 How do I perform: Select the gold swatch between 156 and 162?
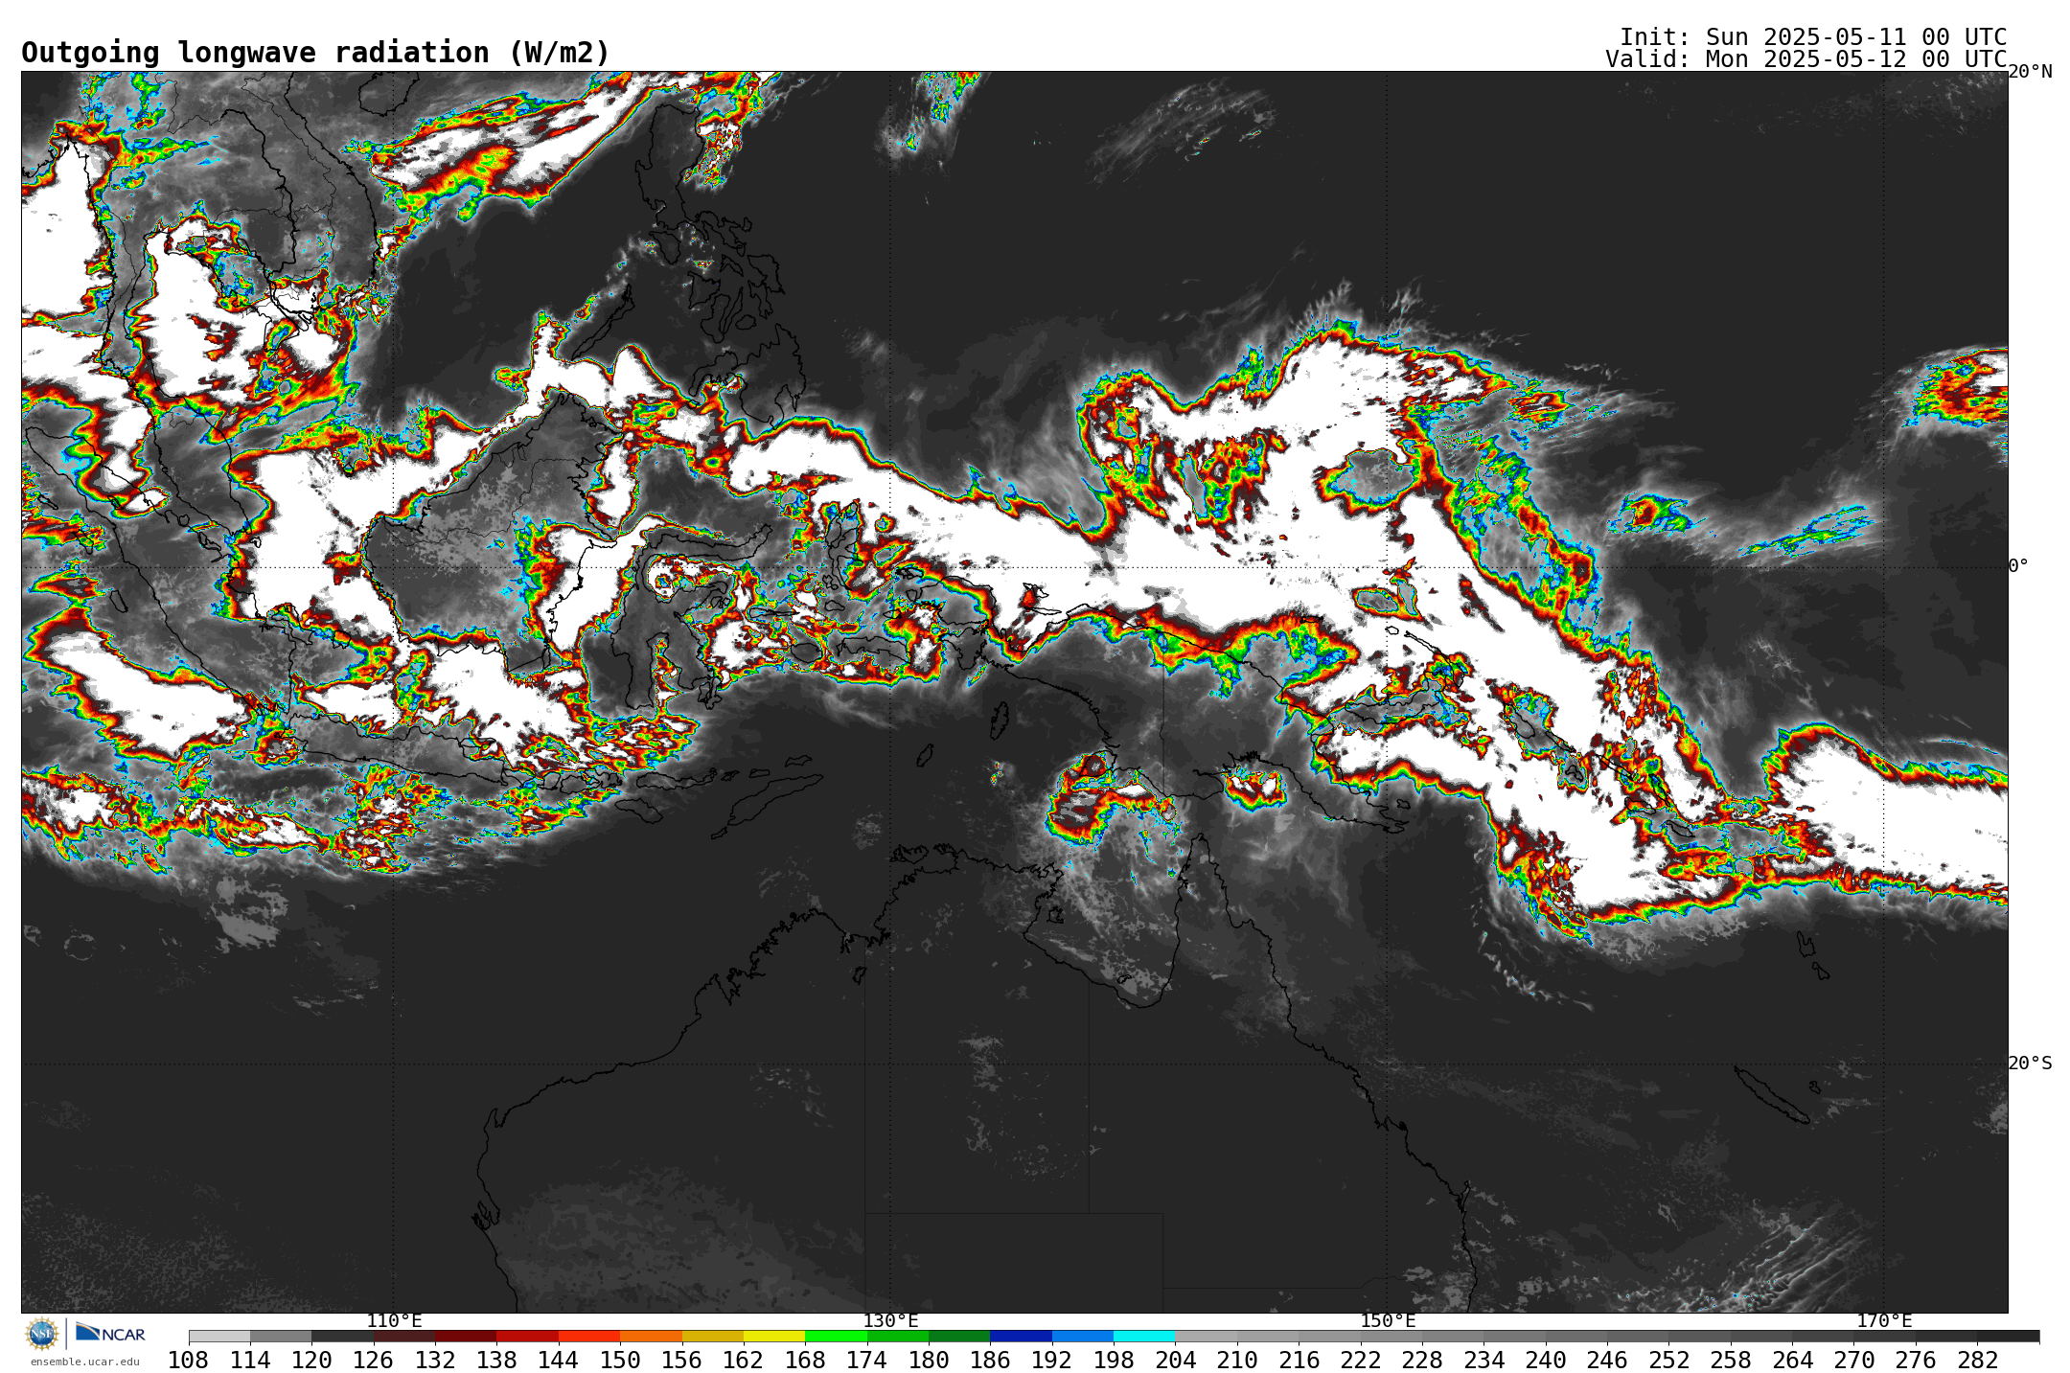[x=713, y=1336]
